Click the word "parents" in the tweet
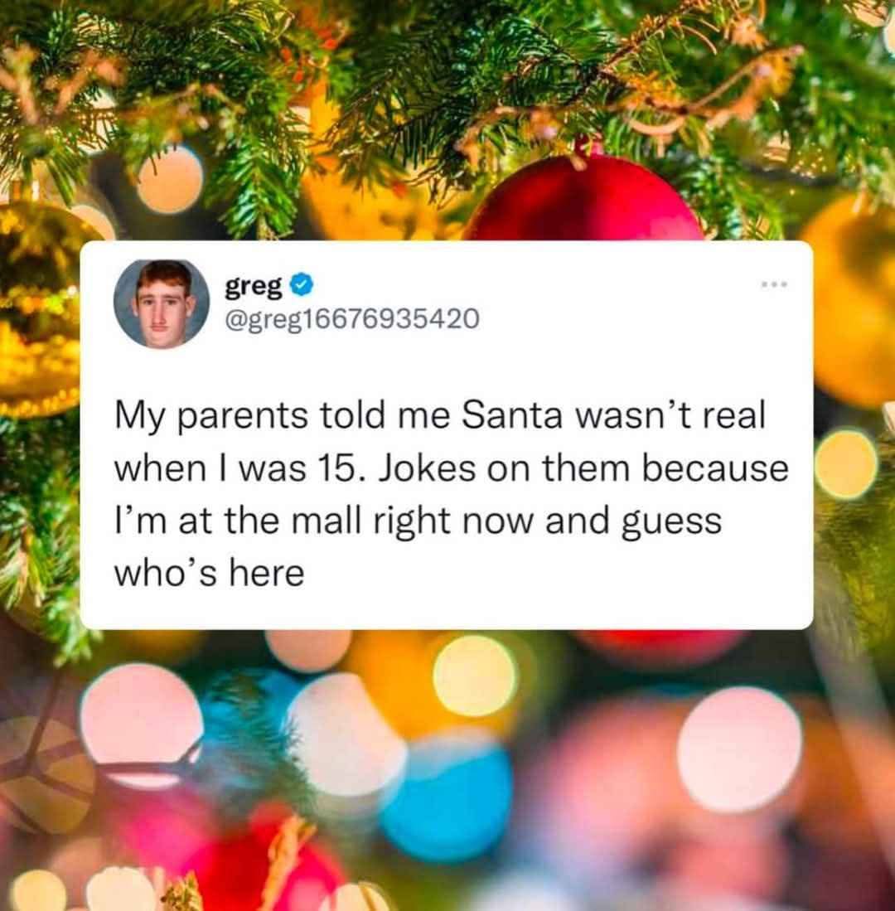The height and width of the screenshot is (911, 895). (x=242, y=417)
